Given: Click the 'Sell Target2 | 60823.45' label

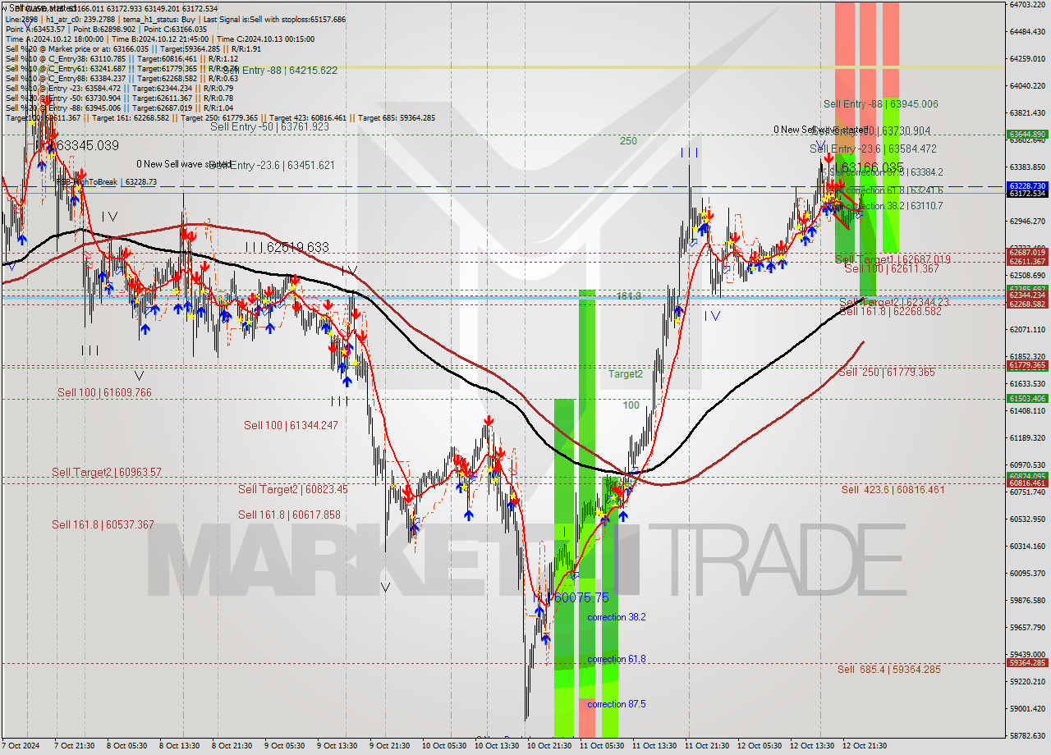Looking at the screenshot, I should (293, 489).
